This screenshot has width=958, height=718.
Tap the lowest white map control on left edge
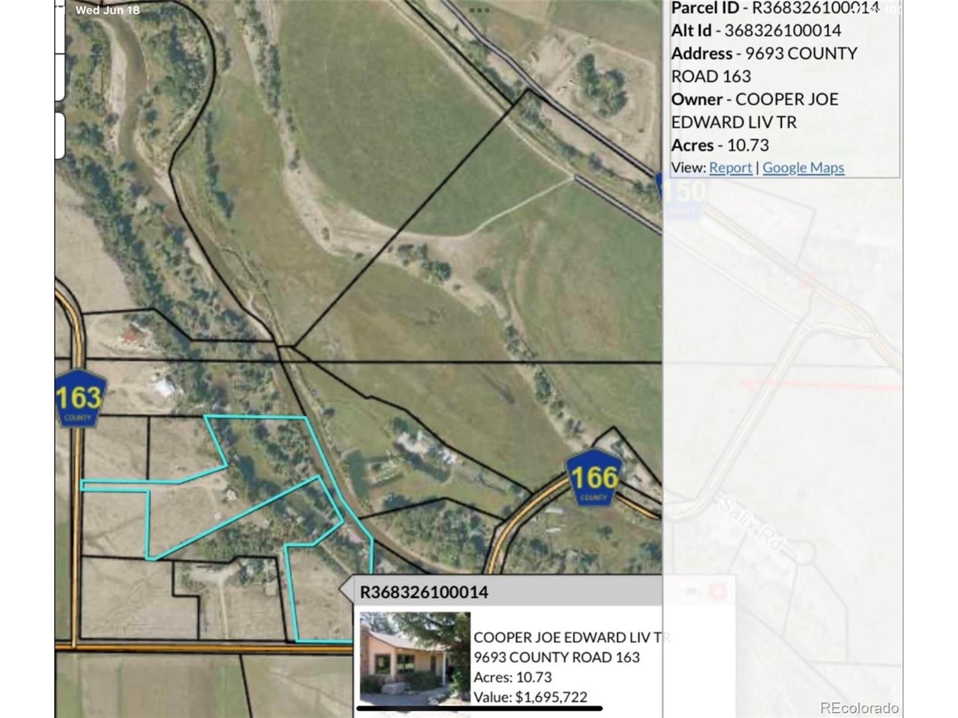point(60,135)
